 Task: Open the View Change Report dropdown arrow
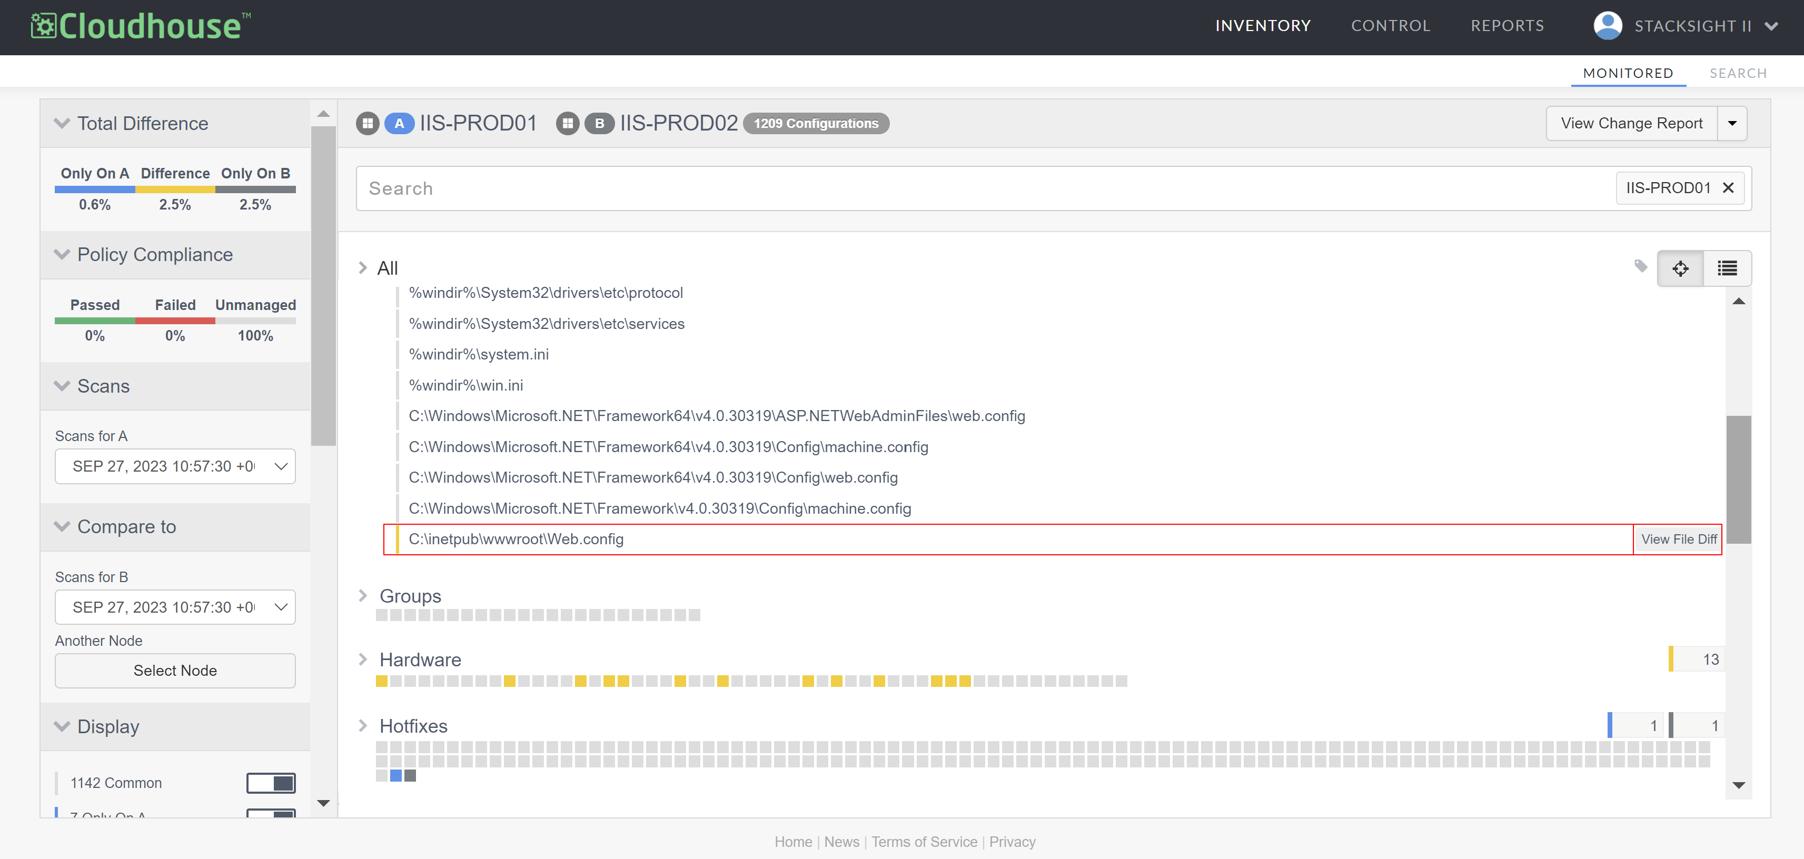[1732, 123]
